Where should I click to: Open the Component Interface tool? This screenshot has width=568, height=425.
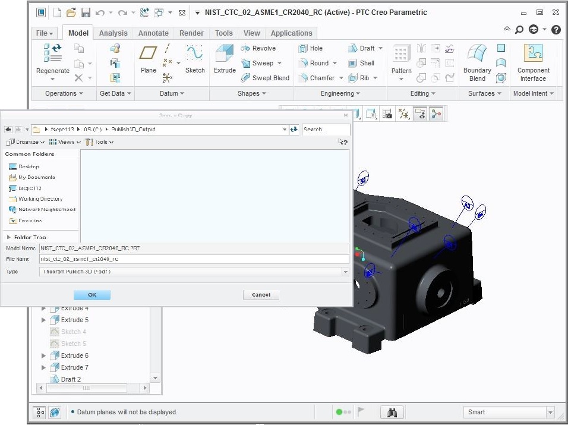point(533,62)
